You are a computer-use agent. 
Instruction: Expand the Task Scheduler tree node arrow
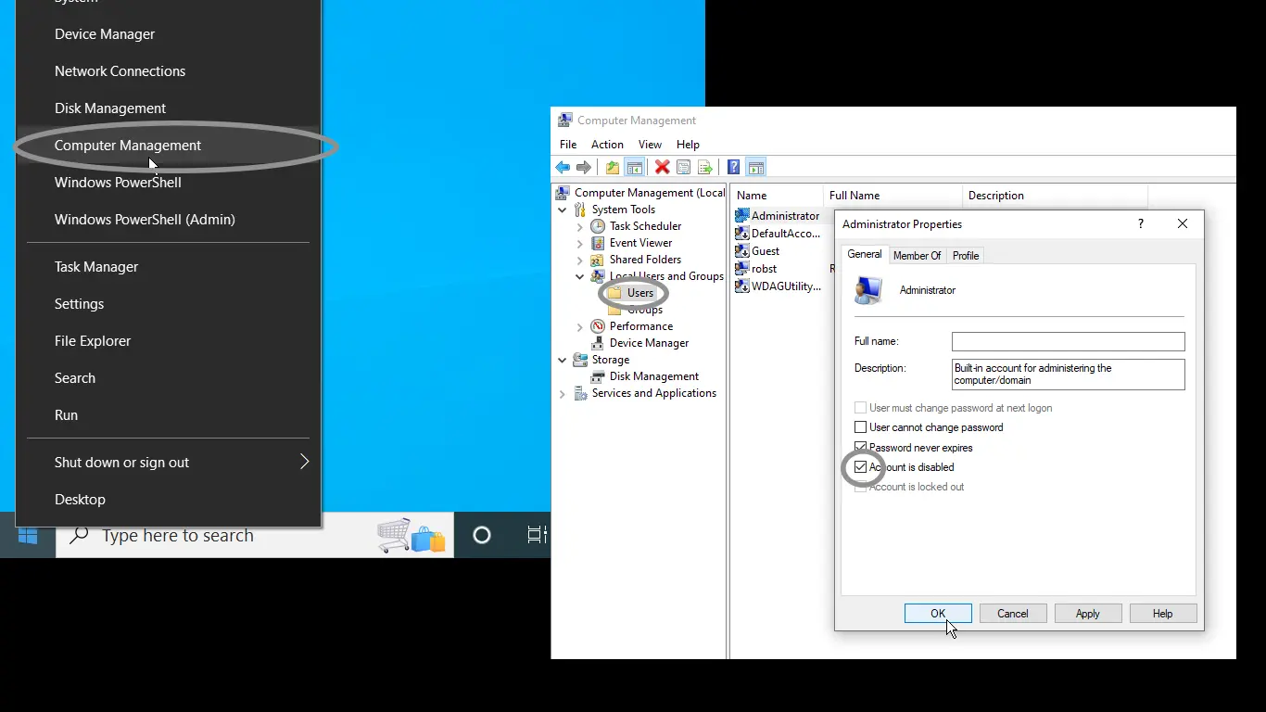580,226
